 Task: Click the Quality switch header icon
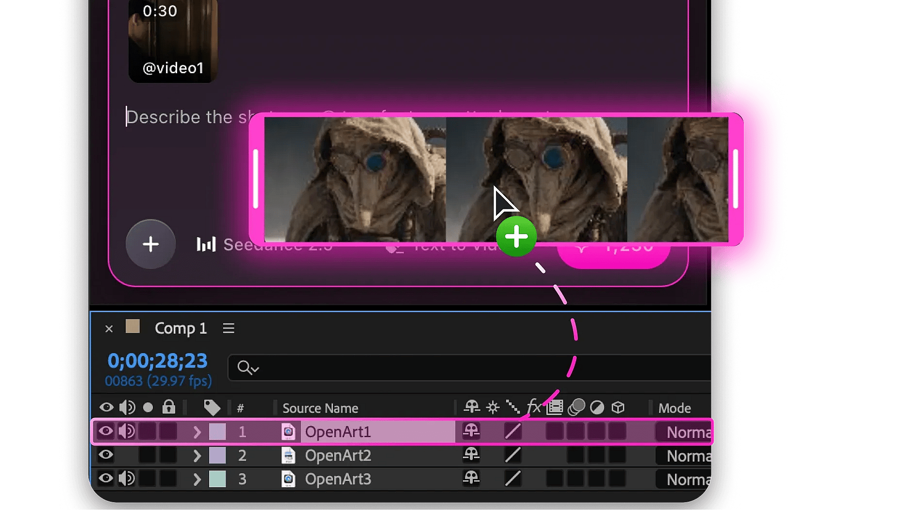coord(513,407)
